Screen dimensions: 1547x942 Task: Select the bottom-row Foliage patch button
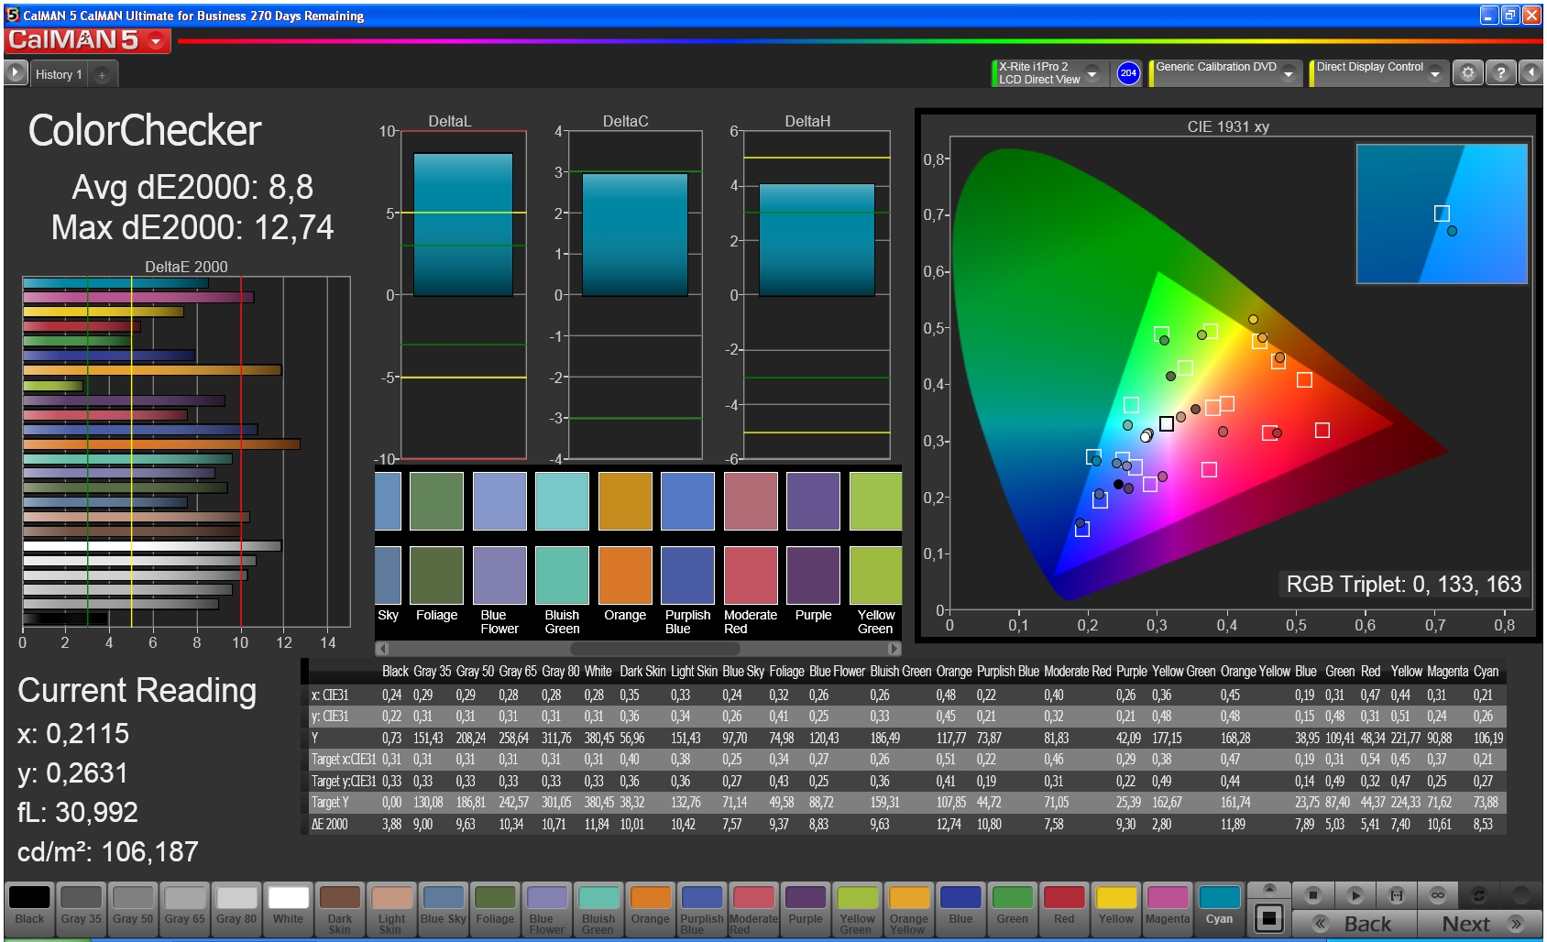(495, 909)
